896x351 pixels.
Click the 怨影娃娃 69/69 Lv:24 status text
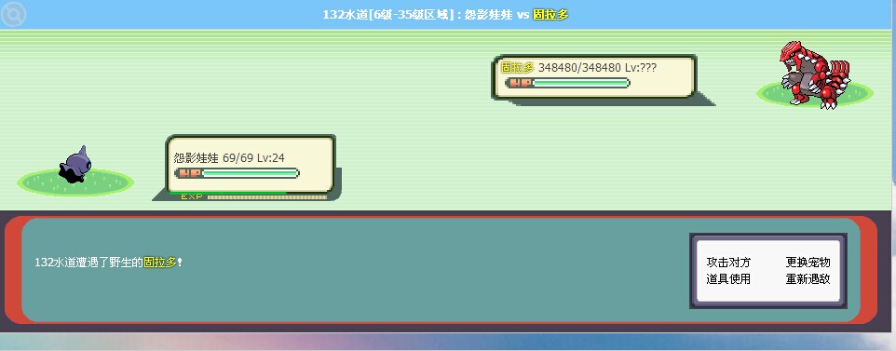[229, 157]
